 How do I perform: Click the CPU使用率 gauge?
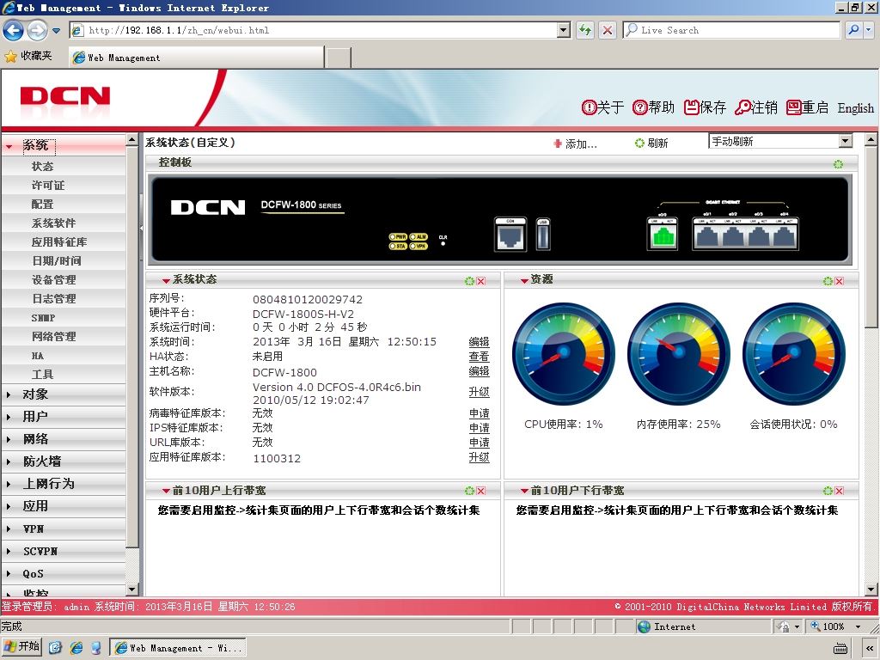564,353
